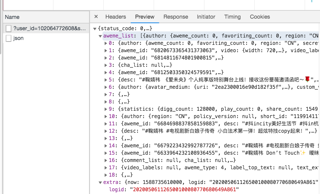Expand item 10 with author region CN

click(106, 117)
